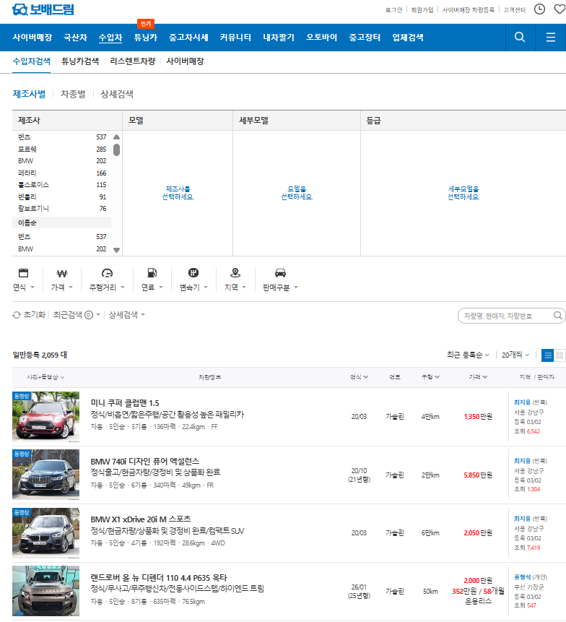The image size is (566, 622).
Task: Open the 커뮤니티 menu
Action: click(235, 38)
